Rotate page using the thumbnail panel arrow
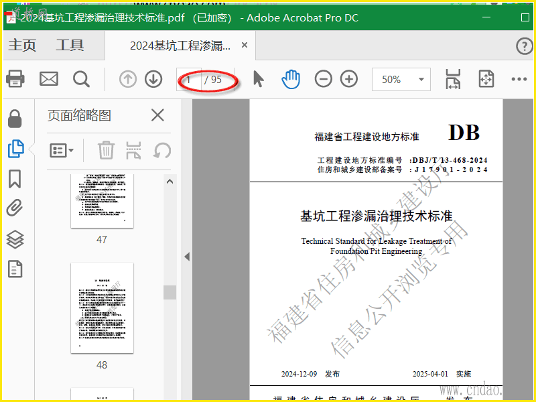The height and width of the screenshot is (402, 536). click(x=162, y=150)
